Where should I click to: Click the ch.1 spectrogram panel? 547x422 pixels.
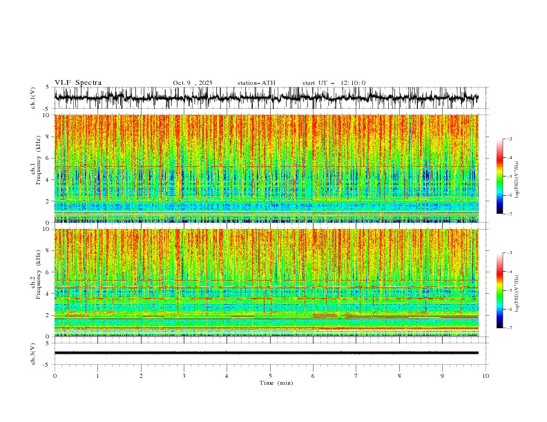[267, 168]
